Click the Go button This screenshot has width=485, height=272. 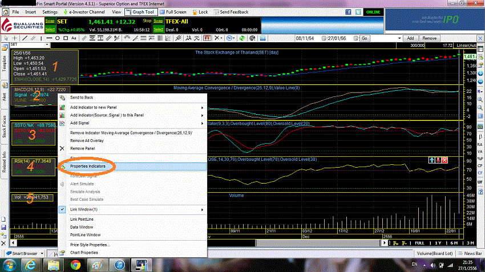tap(365, 38)
